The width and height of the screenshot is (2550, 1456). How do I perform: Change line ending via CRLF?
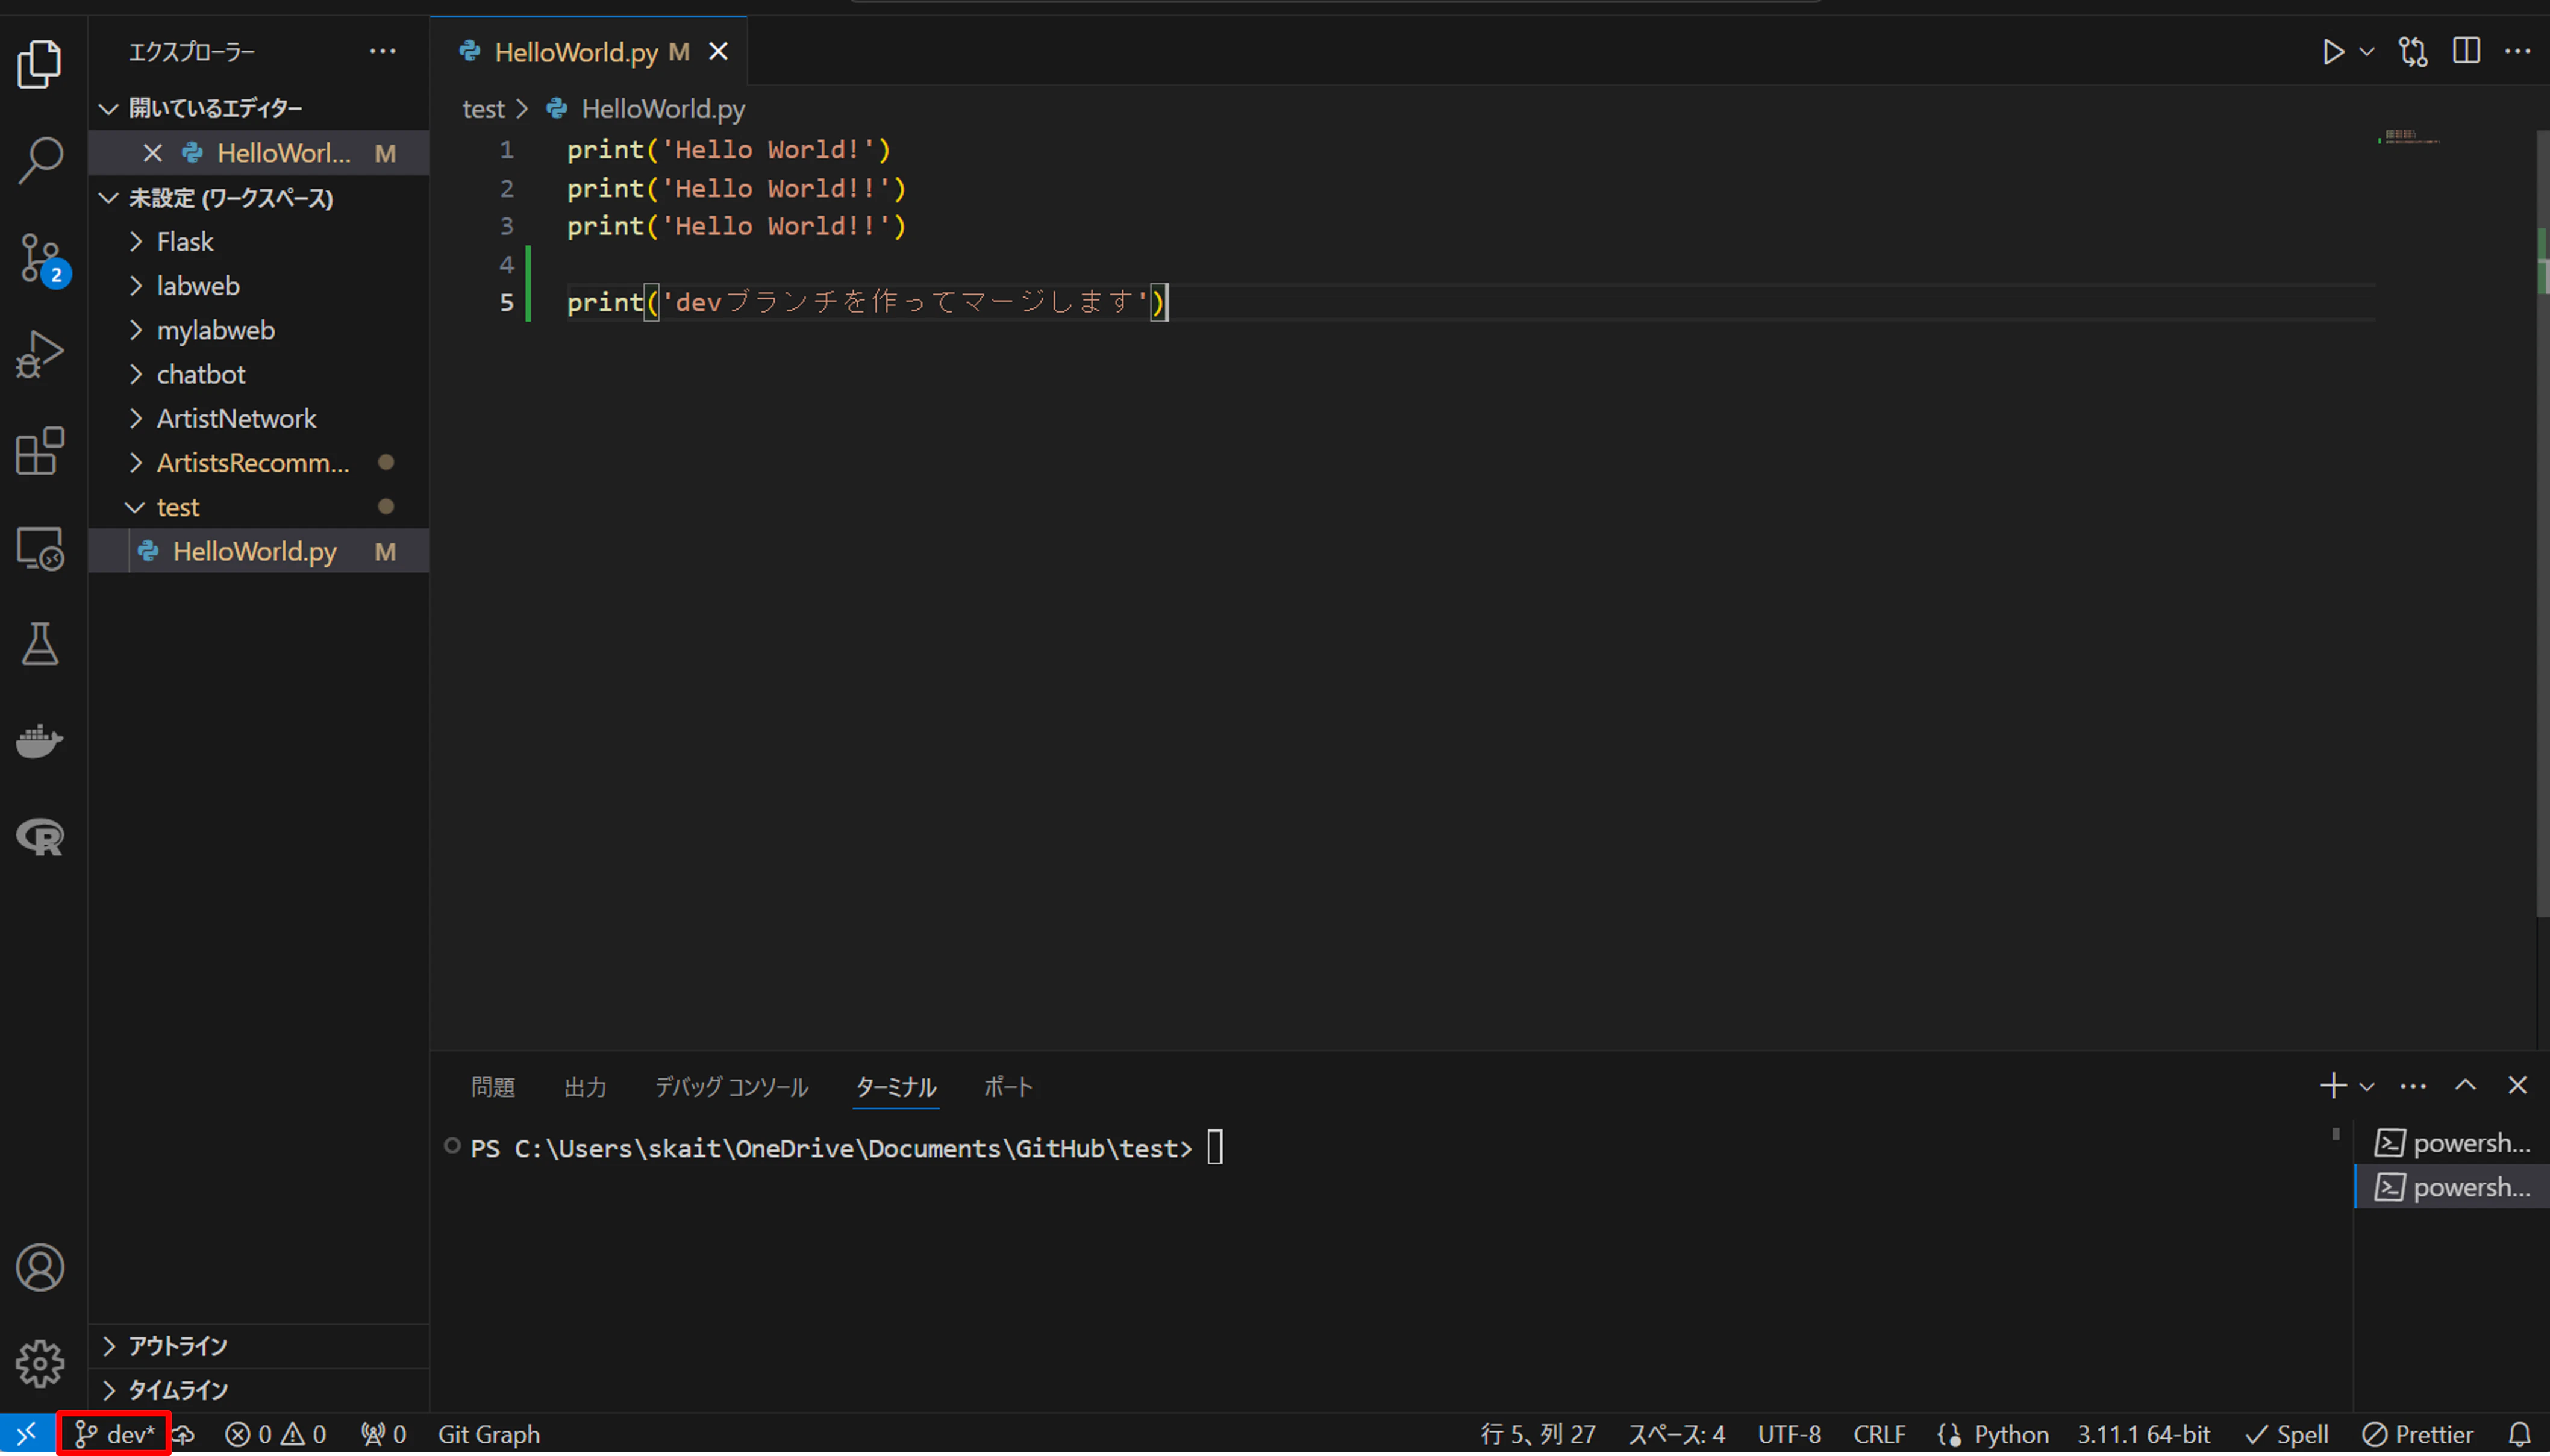(1879, 1434)
